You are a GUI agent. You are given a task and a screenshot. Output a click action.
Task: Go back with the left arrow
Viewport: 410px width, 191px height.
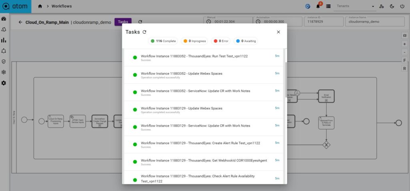tap(20, 22)
